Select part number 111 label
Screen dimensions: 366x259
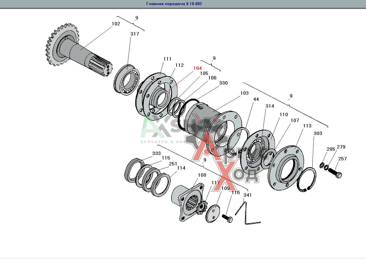point(167,59)
